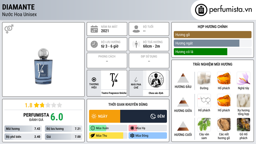Click the grey Hương ngát accord bar
The image size is (256, 144).
(206, 43)
